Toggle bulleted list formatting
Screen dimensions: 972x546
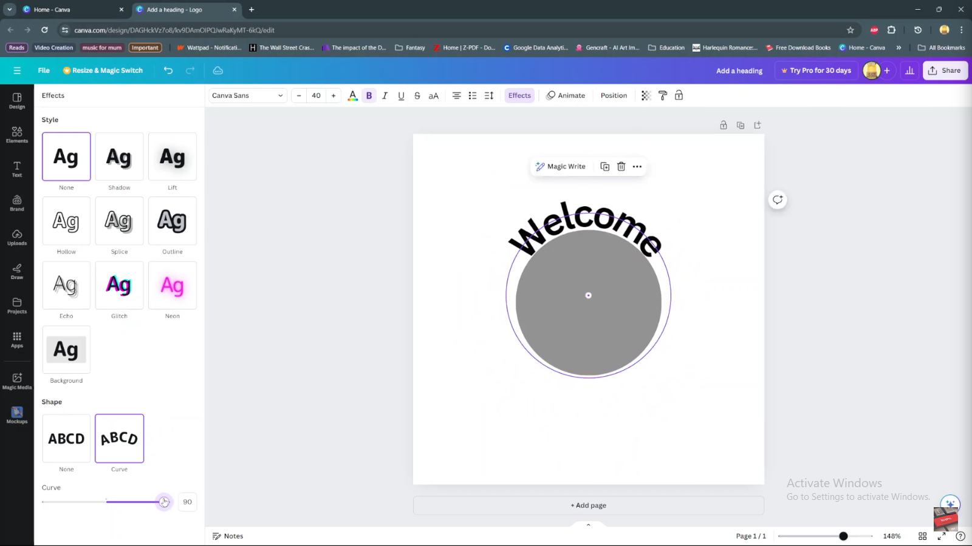[473, 95]
